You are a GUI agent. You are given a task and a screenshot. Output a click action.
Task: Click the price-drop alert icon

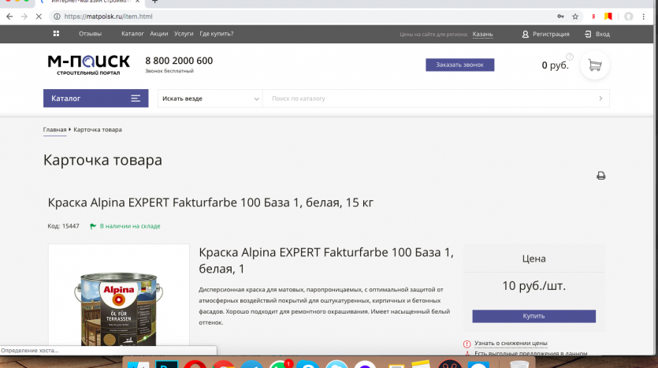pyautogui.click(x=467, y=344)
